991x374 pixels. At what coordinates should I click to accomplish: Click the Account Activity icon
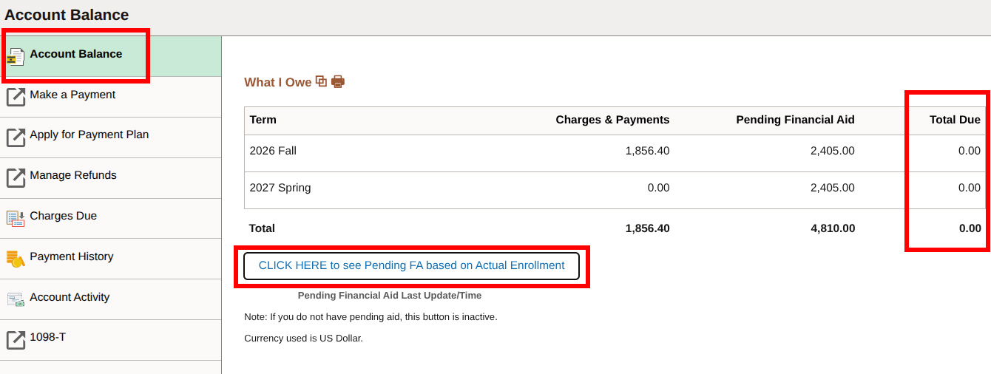point(16,299)
